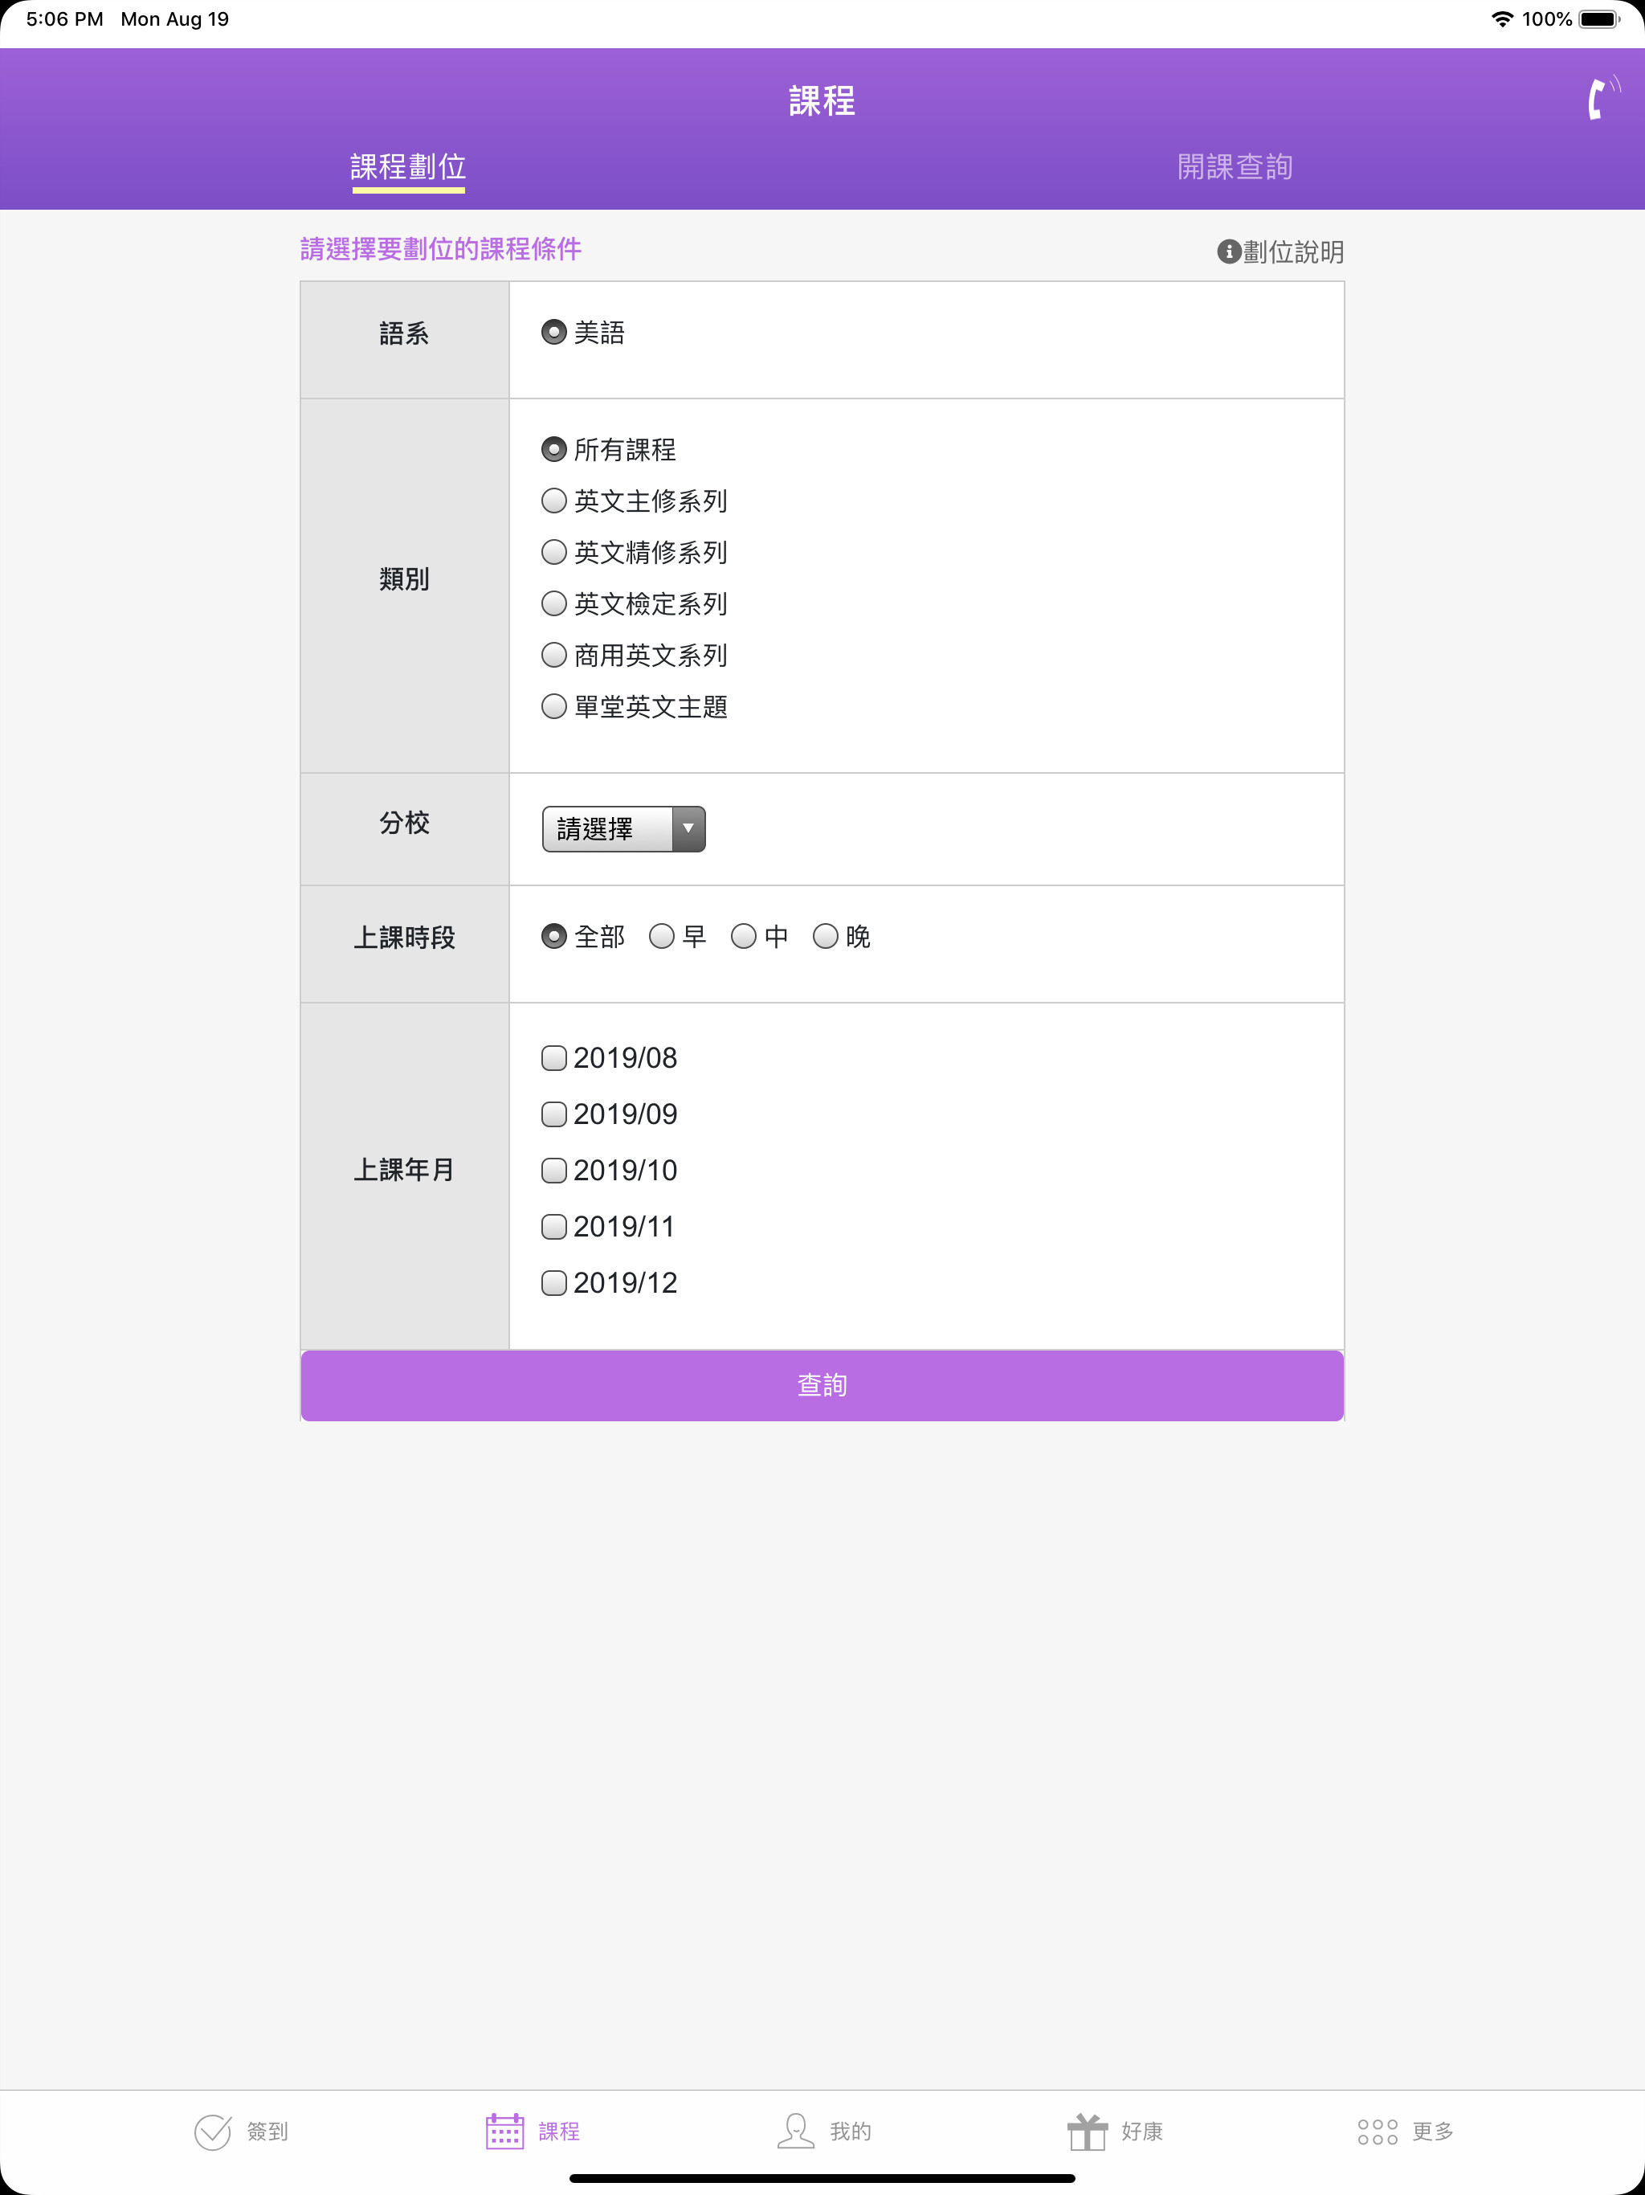Pick the 英文檢定系列 radio option

(553, 603)
